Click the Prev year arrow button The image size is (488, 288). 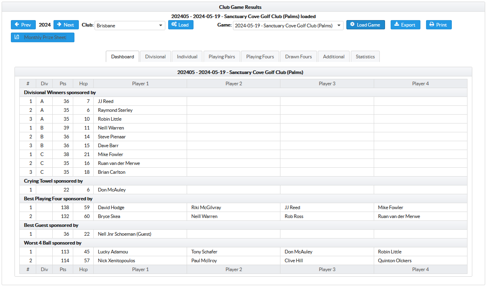23,25
